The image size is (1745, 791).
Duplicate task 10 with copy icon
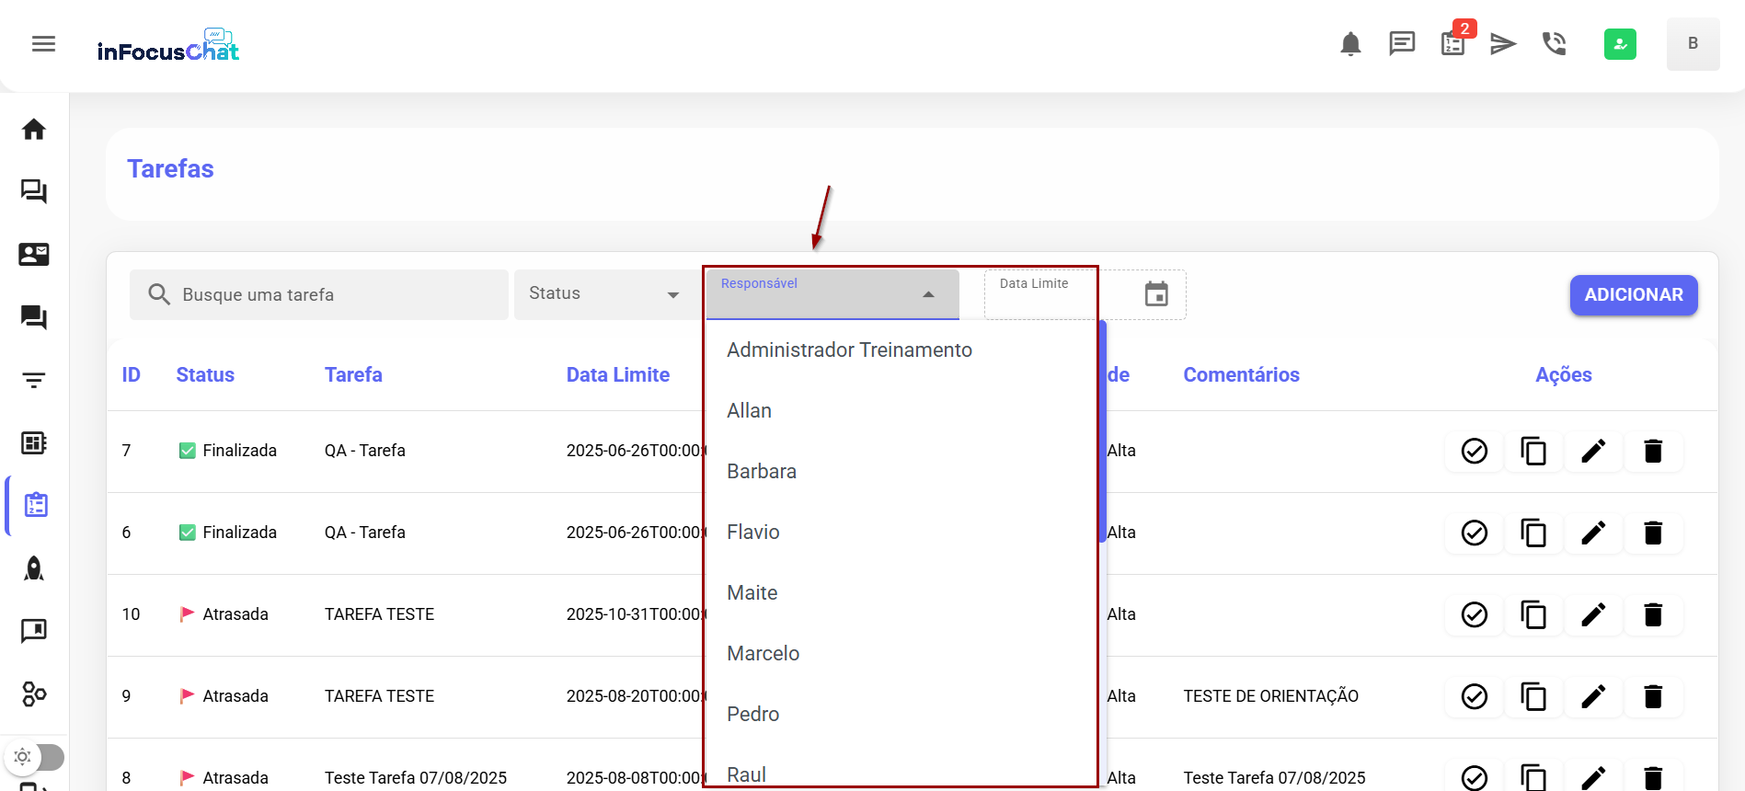click(x=1533, y=615)
